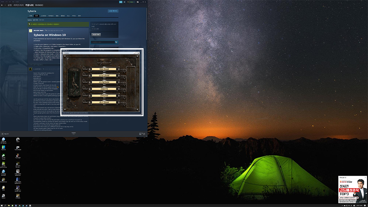Open Amnesia The Dark Descent shortcut

click(18, 165)
